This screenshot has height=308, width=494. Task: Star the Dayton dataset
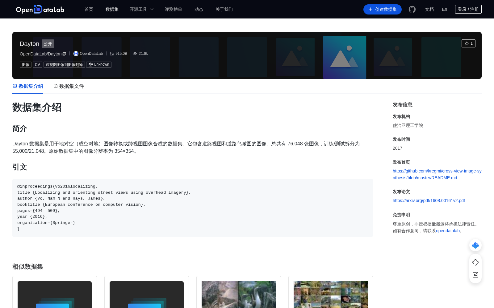point(468,43)
